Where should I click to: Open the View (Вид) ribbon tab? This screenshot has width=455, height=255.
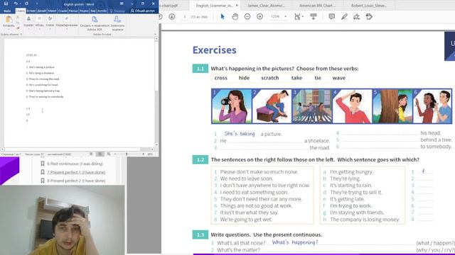(93, 11)
